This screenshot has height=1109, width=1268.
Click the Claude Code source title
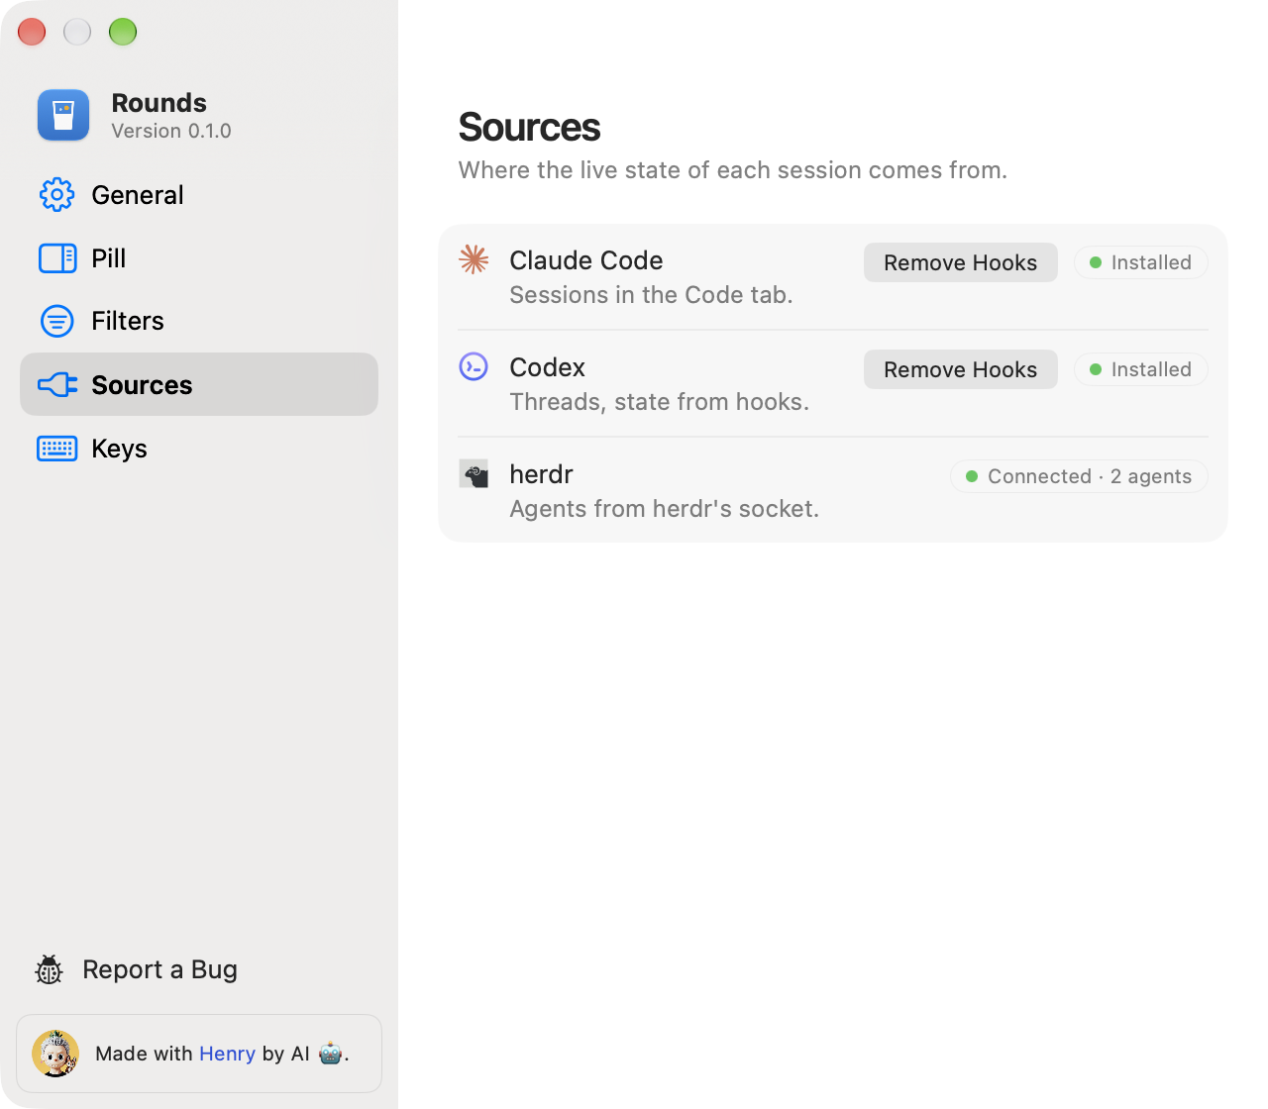[x=586, y=260]
